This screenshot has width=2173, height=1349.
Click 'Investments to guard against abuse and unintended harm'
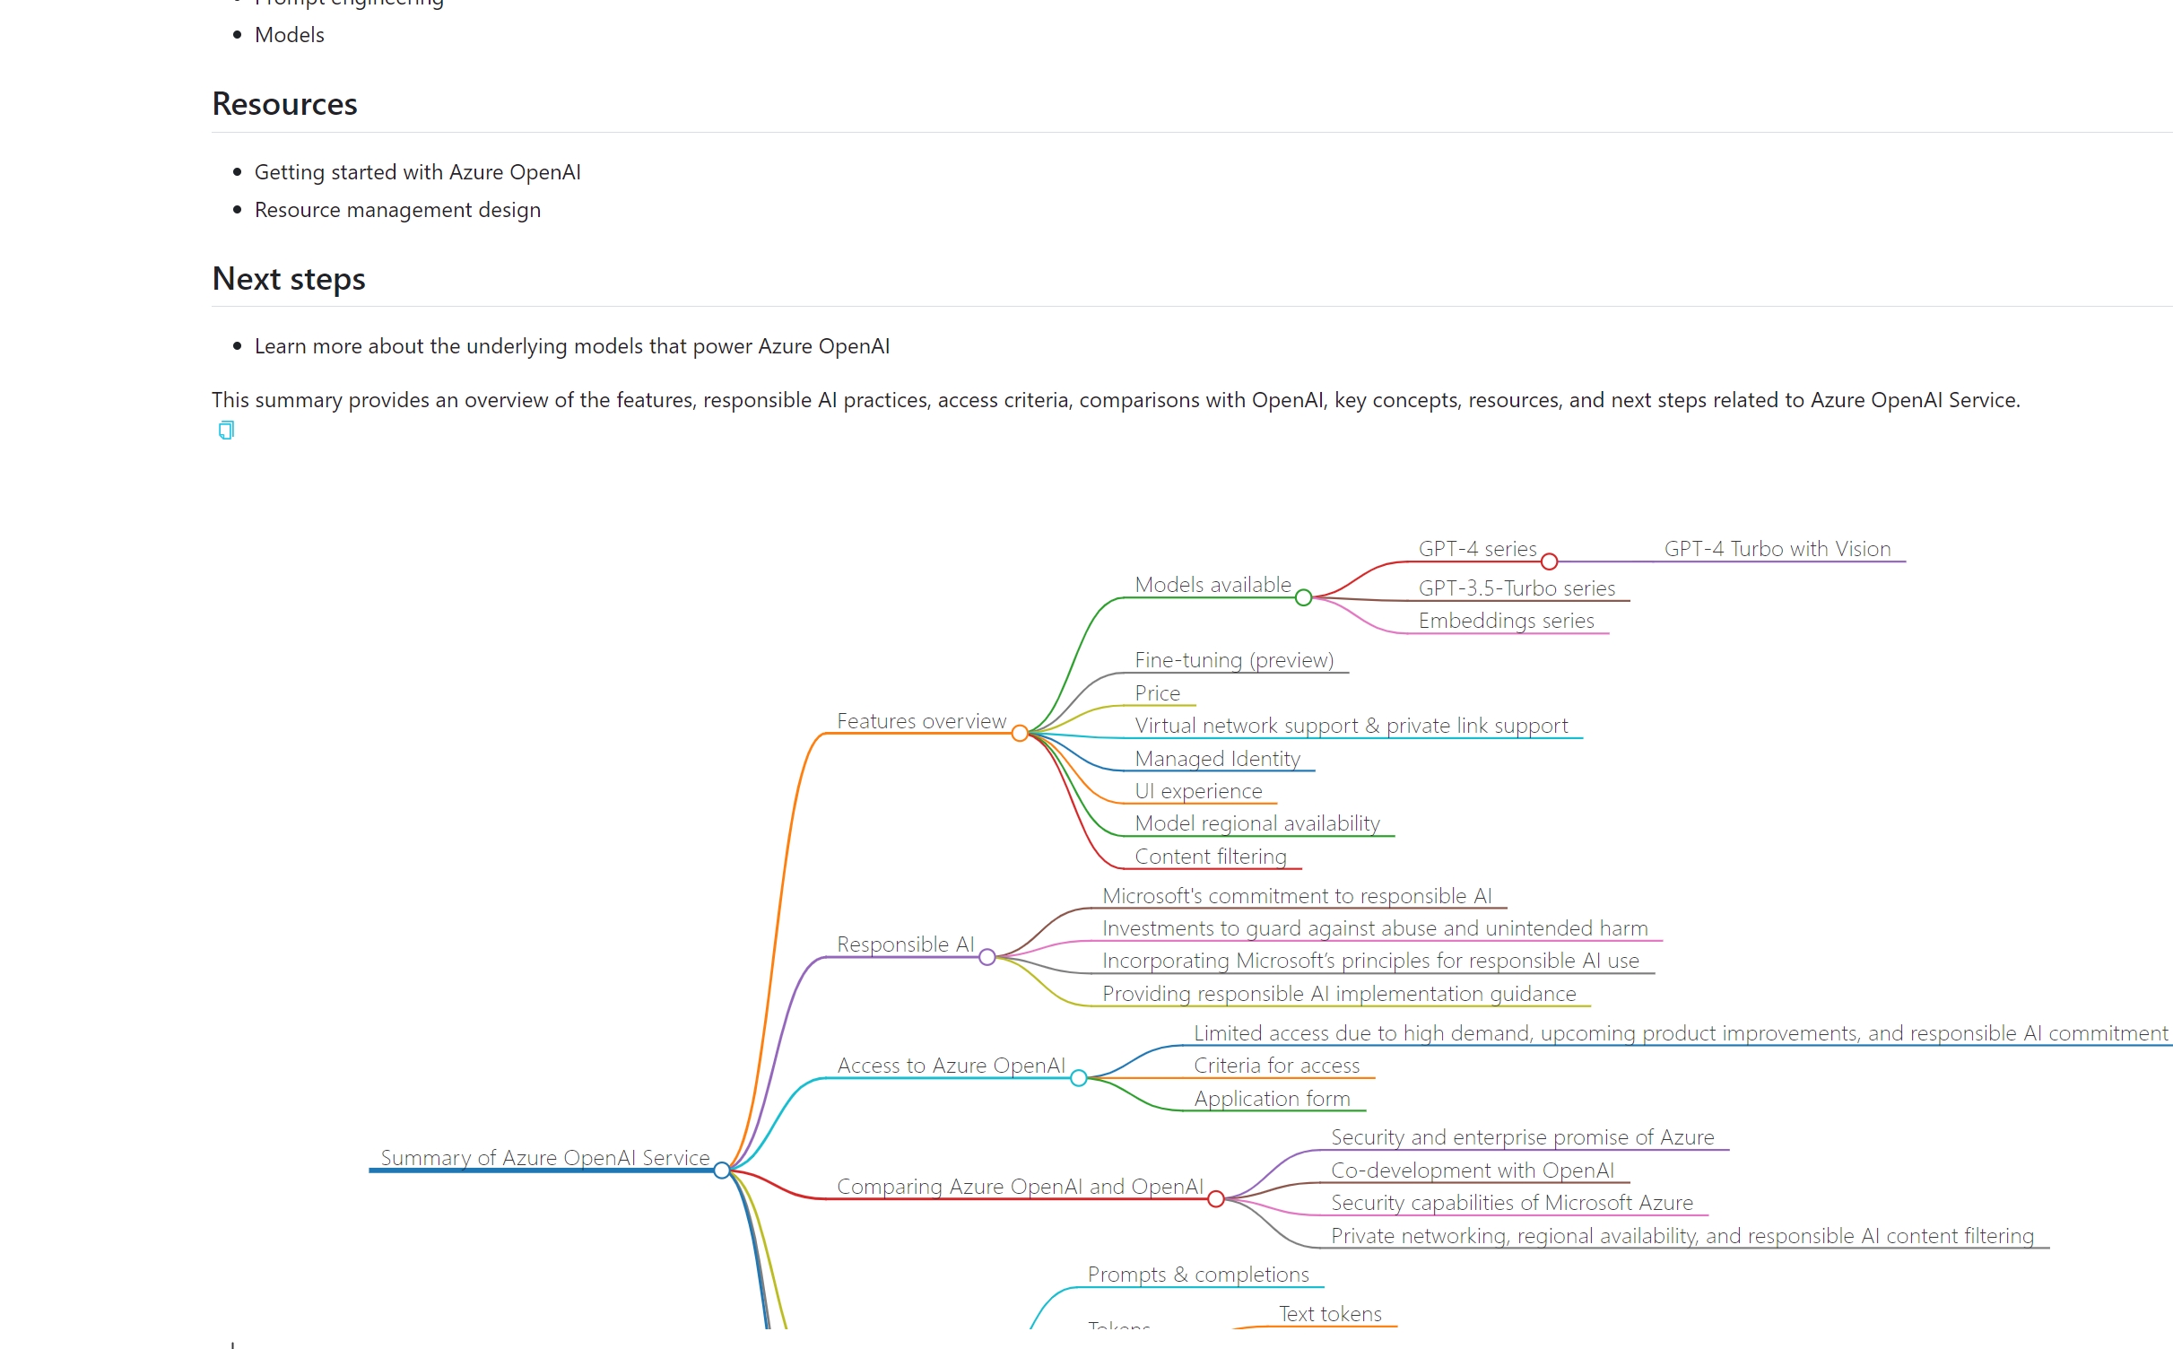[x=1375, y=928]
